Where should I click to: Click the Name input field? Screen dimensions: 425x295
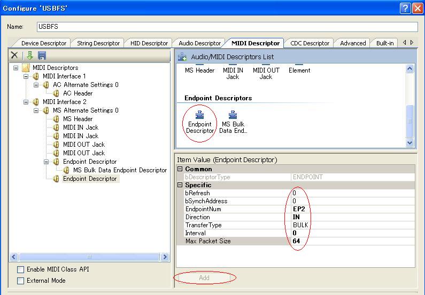coord(227,27)
